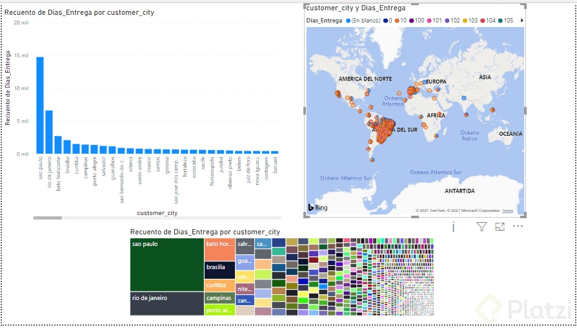577x329 pixels.
Task: Open the filter icon on the map visual
Action: (481, 227)
